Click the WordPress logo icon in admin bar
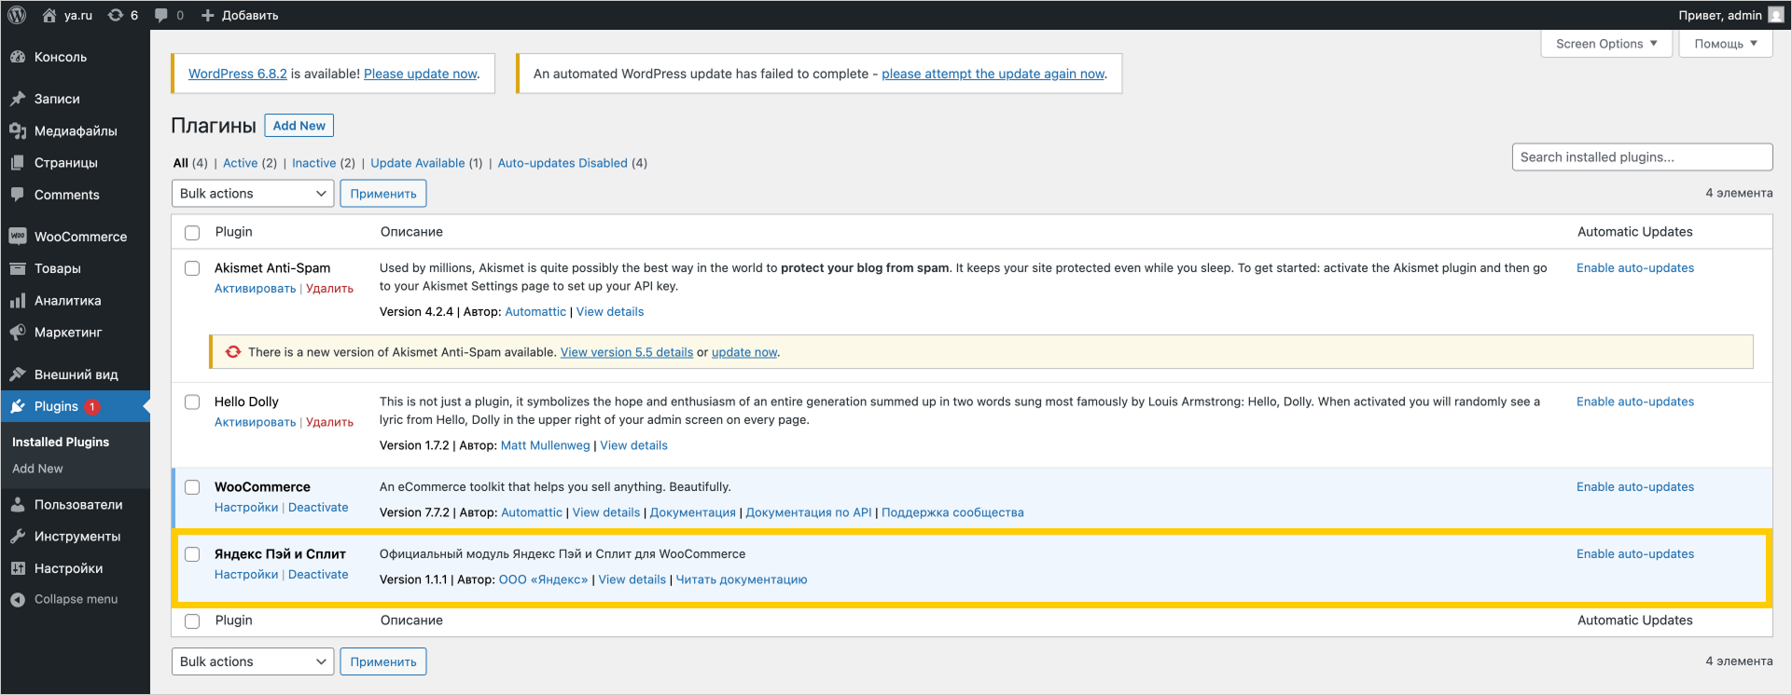The width and height of the screenshot is (1792, 695). 17,15
